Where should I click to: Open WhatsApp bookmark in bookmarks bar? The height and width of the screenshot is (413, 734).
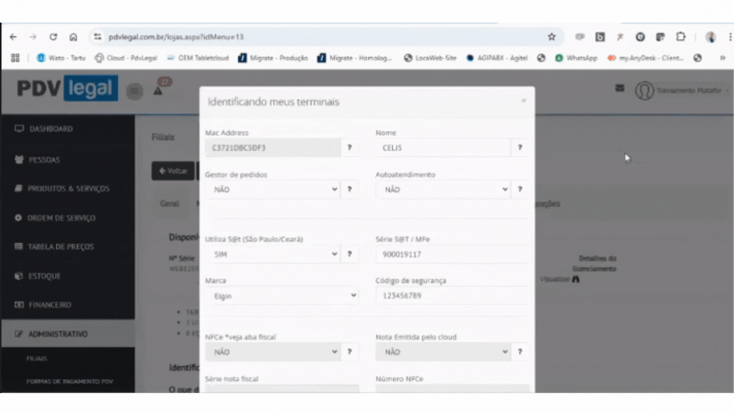(x=577, y=58)
